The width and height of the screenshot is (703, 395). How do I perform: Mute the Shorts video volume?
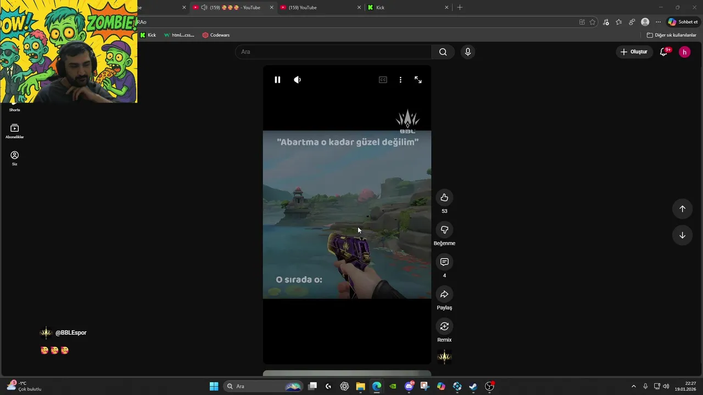[x=297, y=80]
